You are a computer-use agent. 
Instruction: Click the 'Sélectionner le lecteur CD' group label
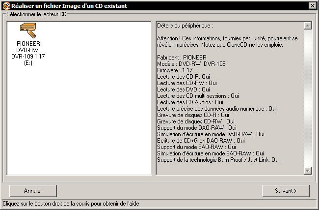tap(36, 14)
